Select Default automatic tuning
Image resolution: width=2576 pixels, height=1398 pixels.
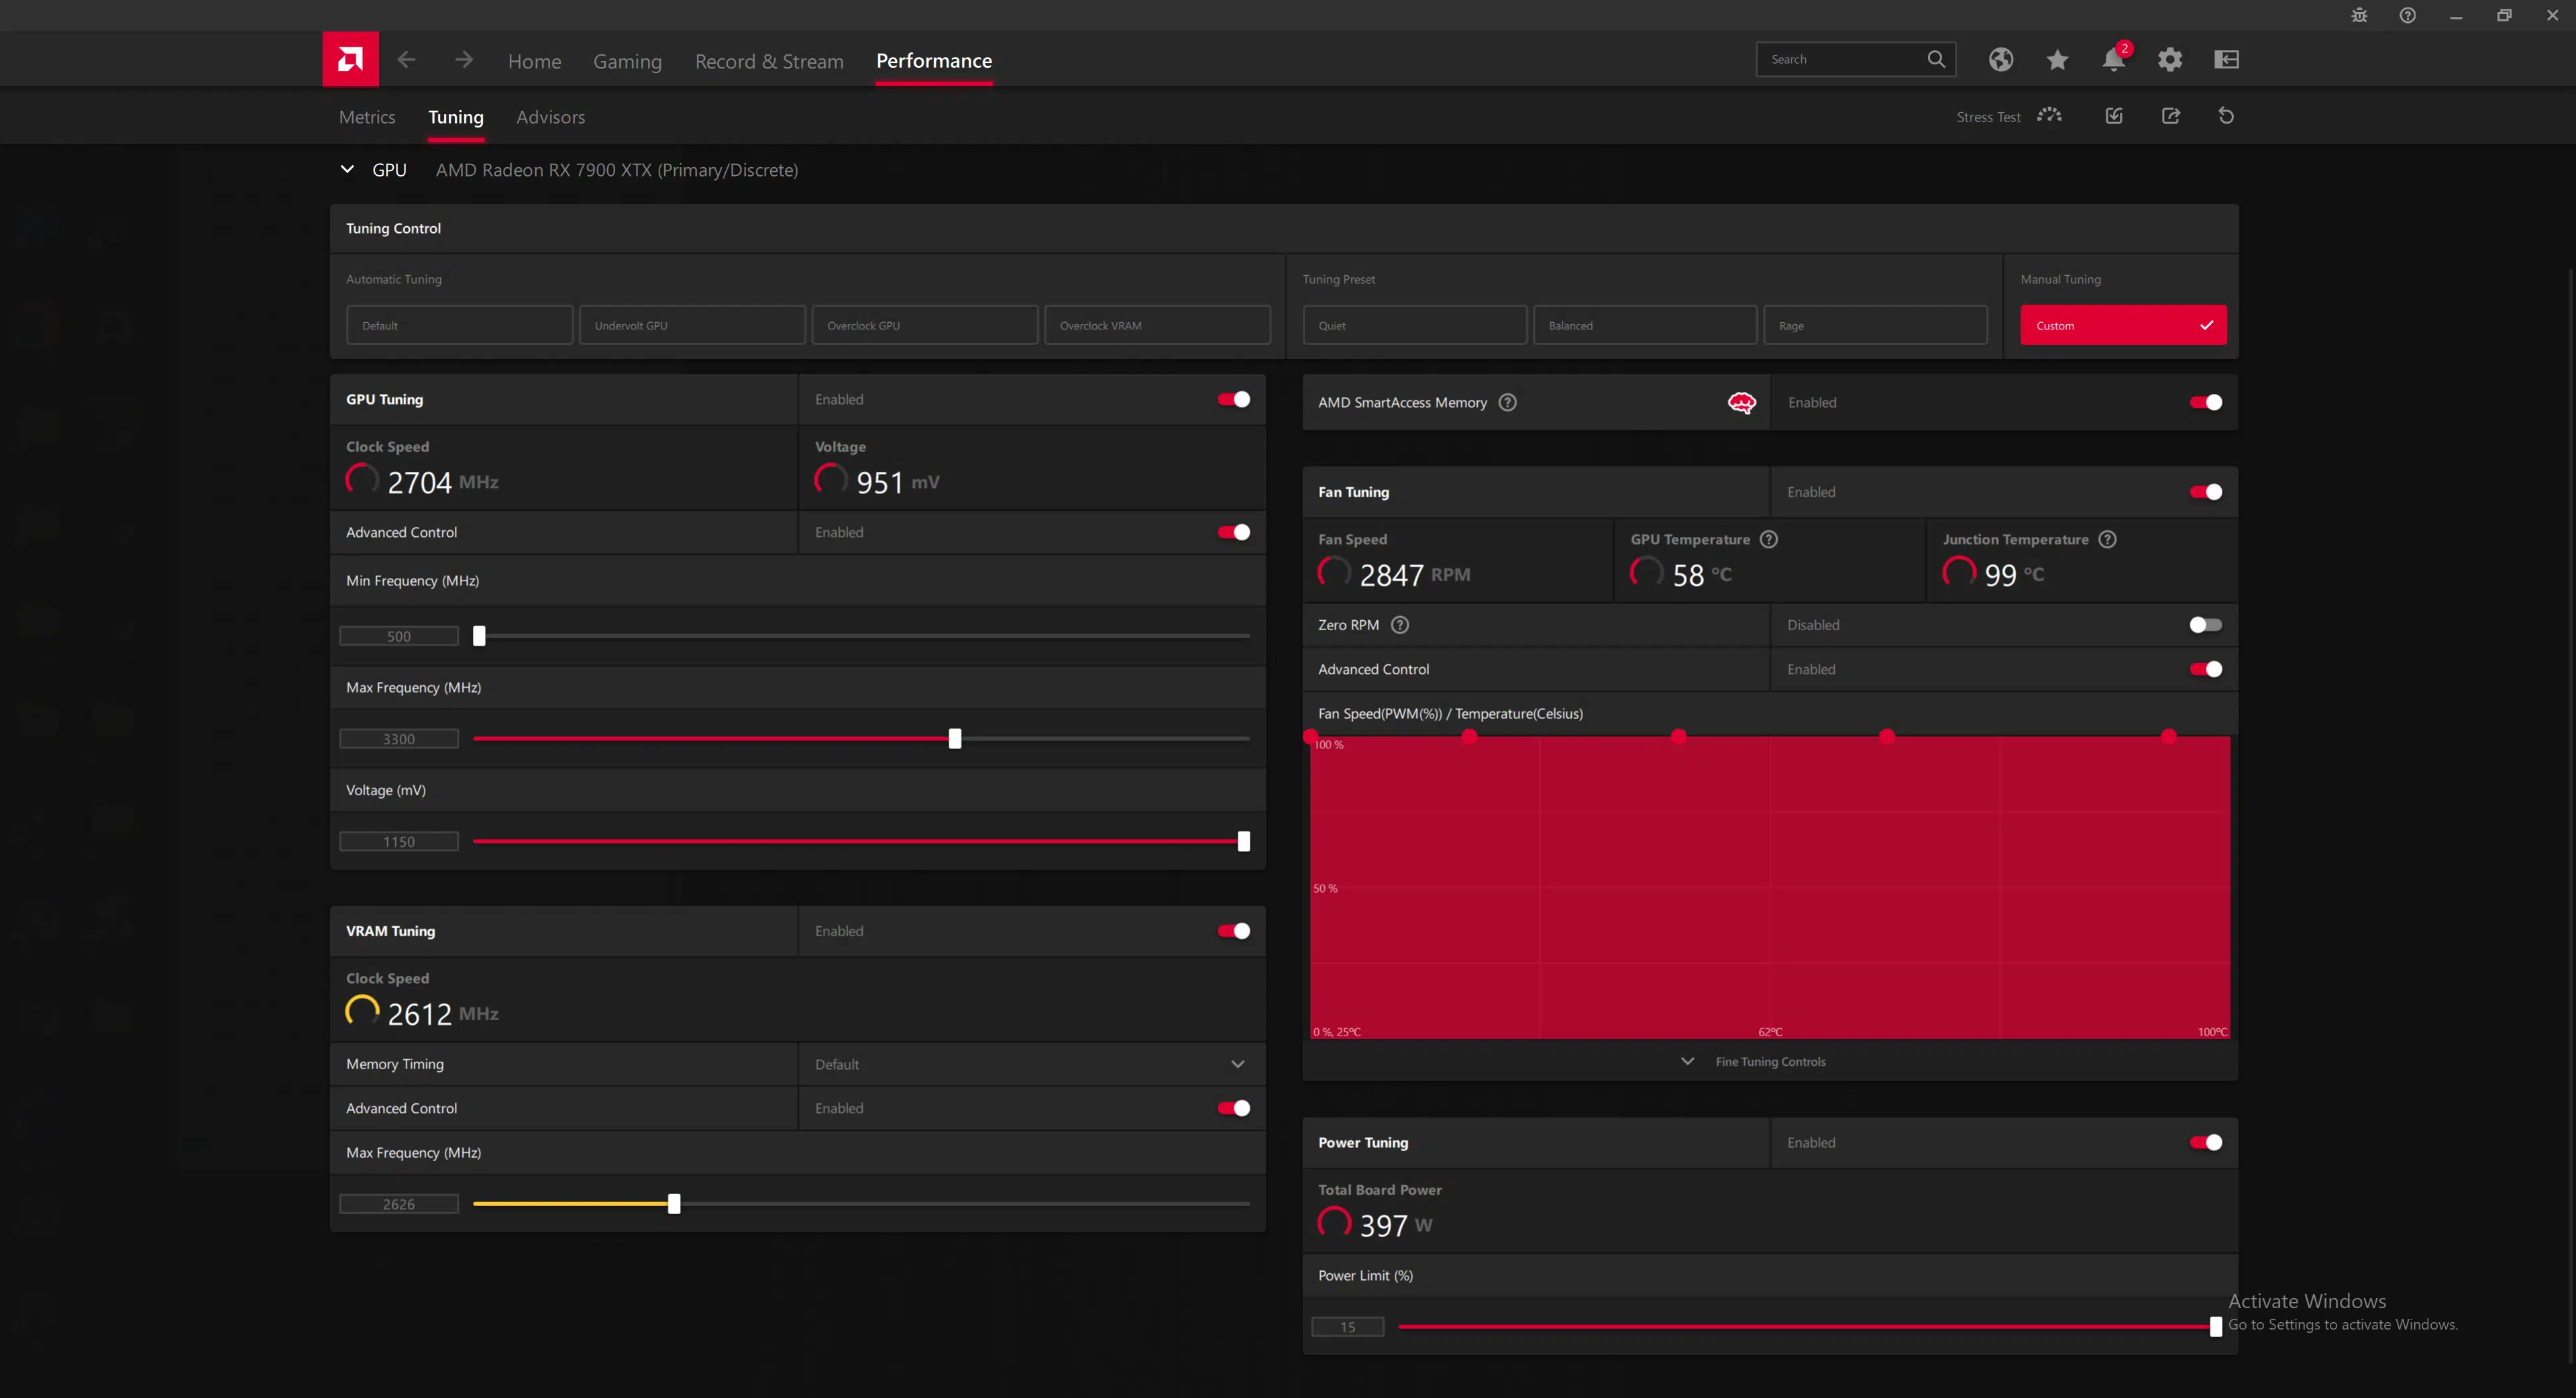pos(459,326)
